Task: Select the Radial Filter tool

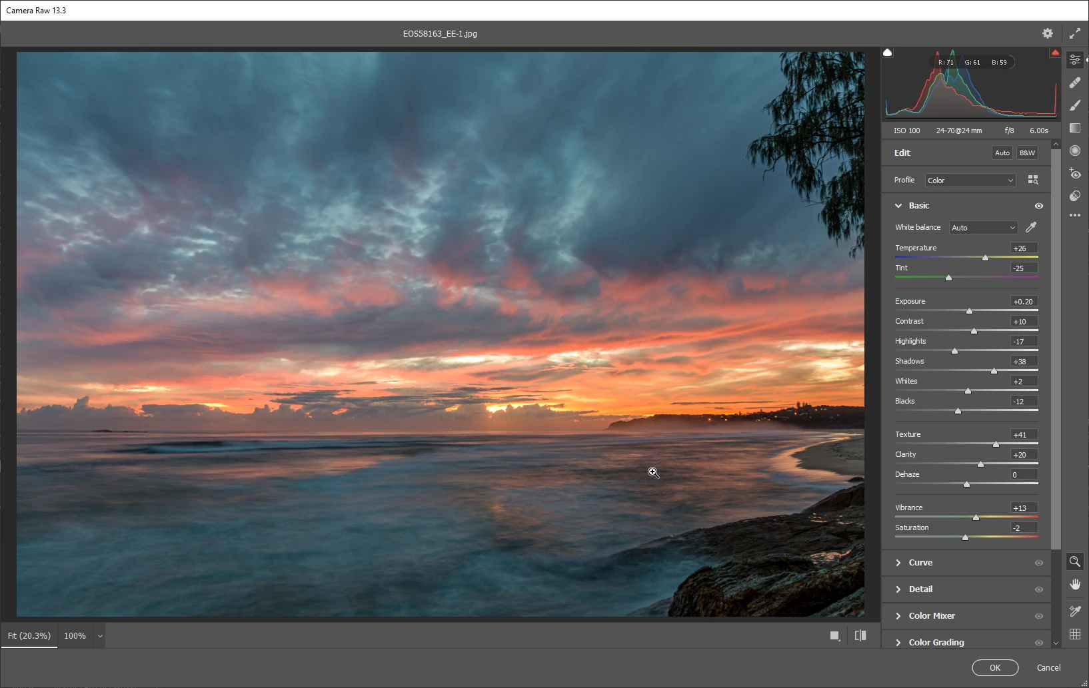Action: (x=1075, y=151)
